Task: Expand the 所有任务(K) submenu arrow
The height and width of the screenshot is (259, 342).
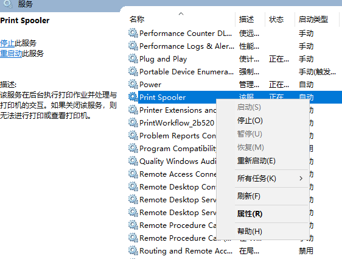Action: (301, 179)
